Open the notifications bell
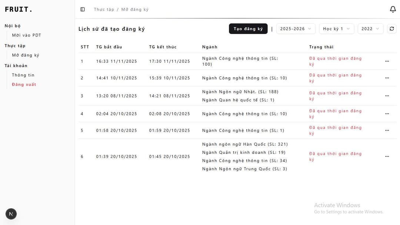 (393, 9)
